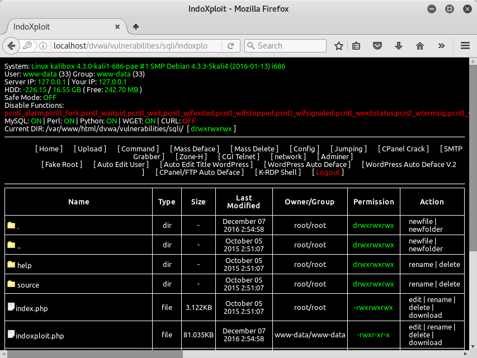Open site information icon next to URL
The height and width of the screenshot is (358, 477).
tap(43, 46)
